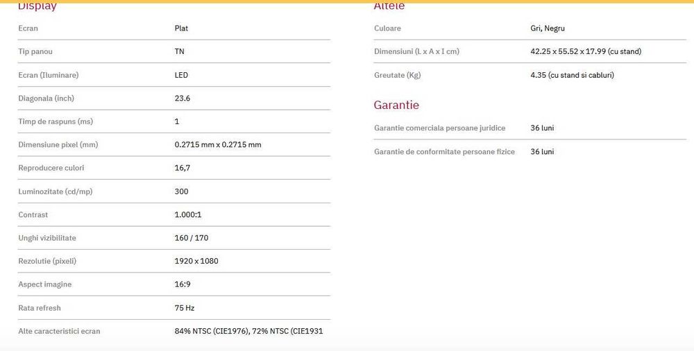The width and height of the screenshot is (694, 351).
Task: Click the 'Aspect imagine' label
Action: pos(44,284)
